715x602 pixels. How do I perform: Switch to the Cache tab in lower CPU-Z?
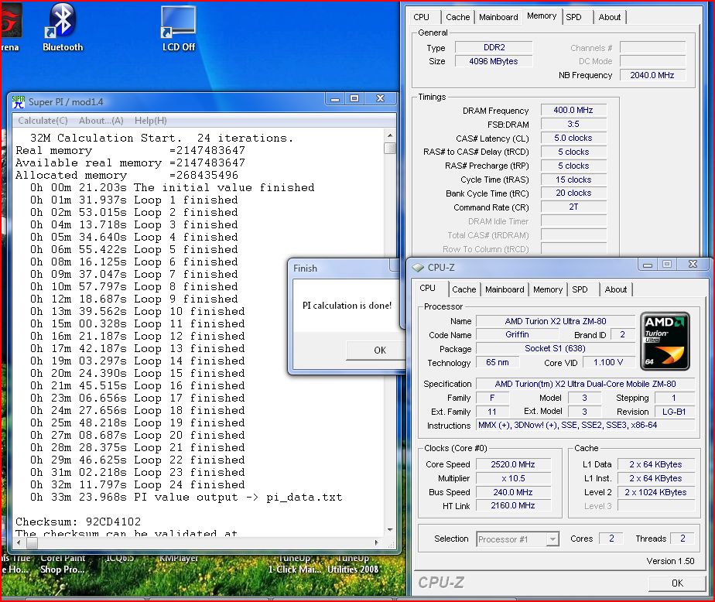(464, 289)
